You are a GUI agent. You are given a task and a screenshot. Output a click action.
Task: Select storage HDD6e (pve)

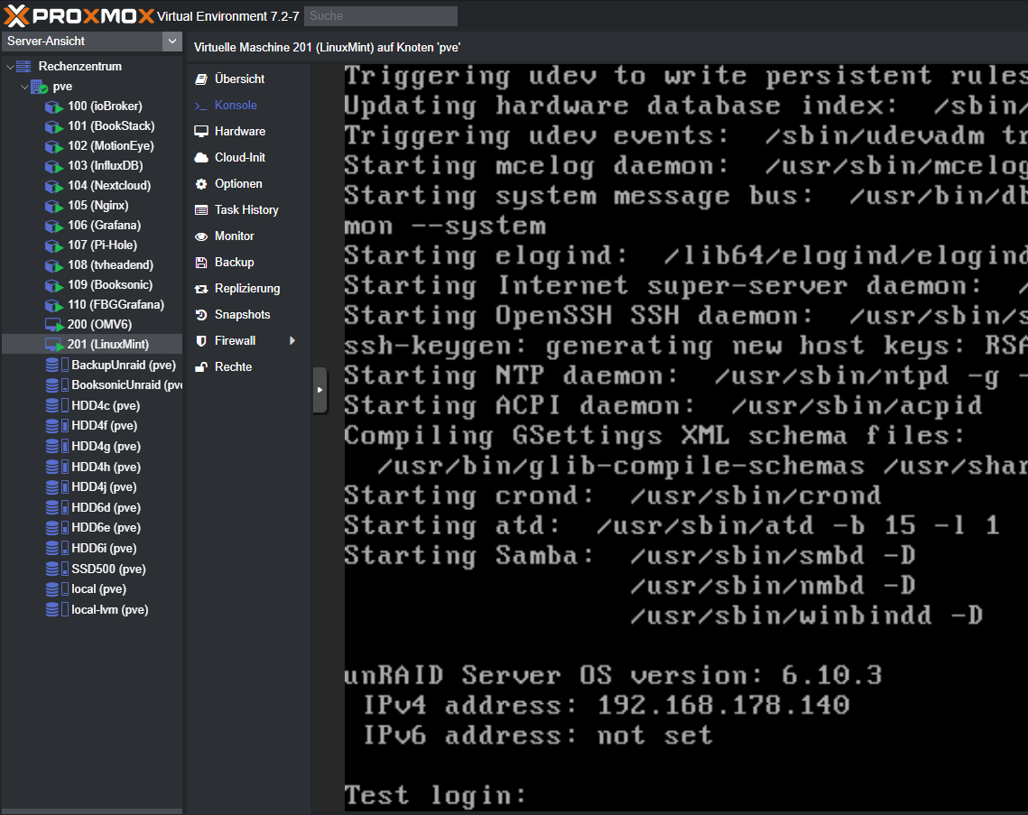(x=92, y=528)
